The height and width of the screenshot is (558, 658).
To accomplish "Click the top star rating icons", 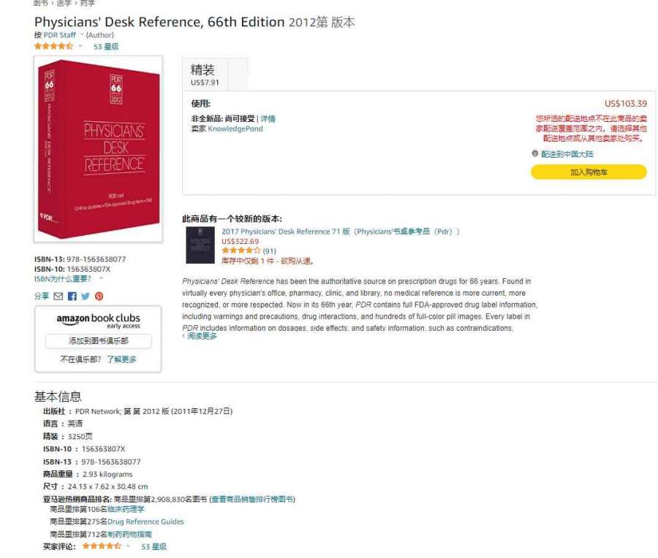I will 53,46.
